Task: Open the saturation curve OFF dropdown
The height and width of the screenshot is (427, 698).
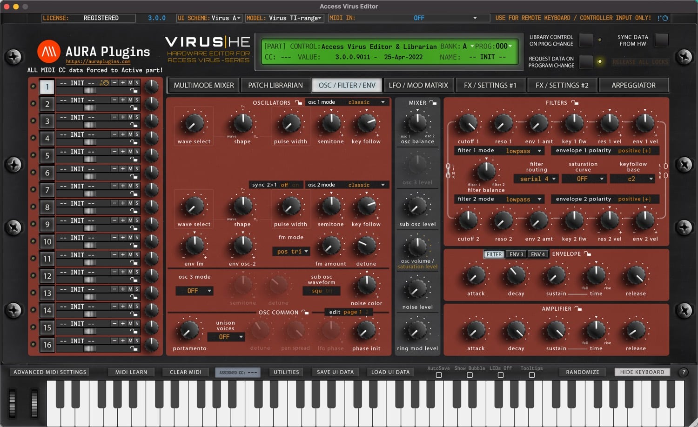Action: pos(584,179)
